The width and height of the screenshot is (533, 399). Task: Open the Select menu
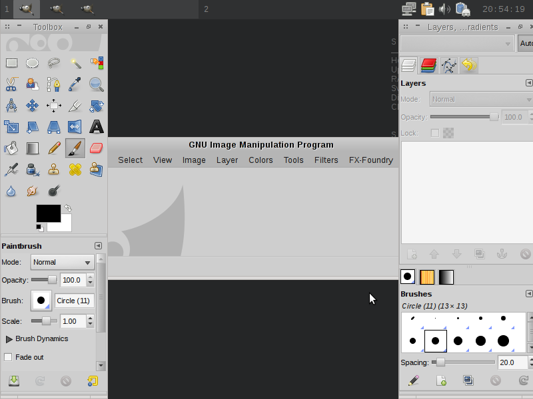pos(130,160)
